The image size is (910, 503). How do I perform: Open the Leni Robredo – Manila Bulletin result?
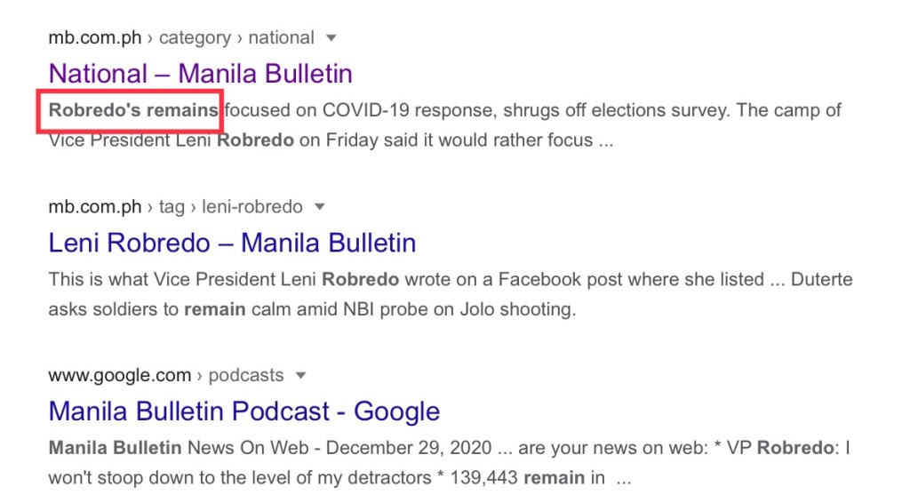click(232, 242)
